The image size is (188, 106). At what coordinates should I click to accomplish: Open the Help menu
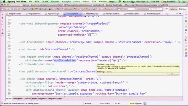(111, 1)
